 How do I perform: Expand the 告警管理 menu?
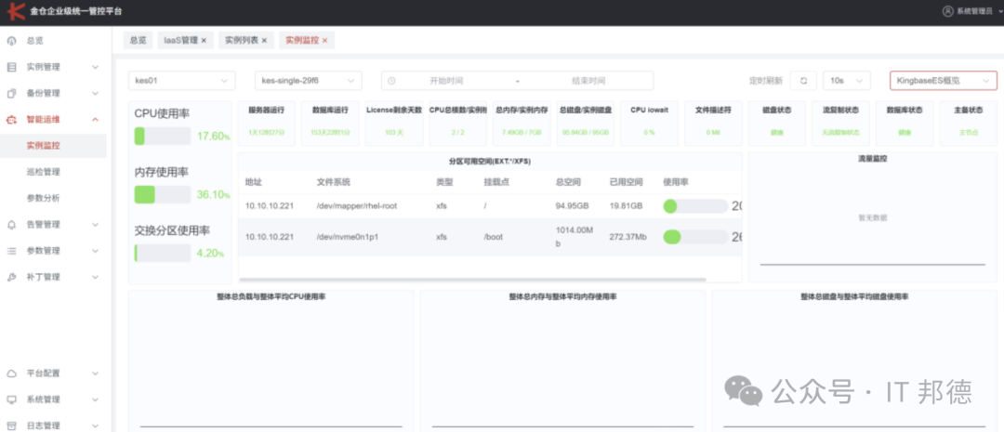point(96,225)
